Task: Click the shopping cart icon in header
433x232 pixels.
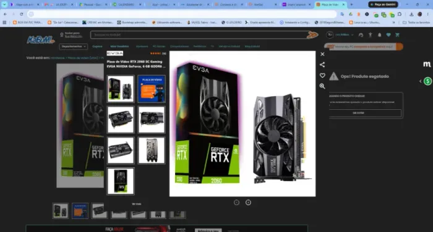Action: [x=397, y=35]
